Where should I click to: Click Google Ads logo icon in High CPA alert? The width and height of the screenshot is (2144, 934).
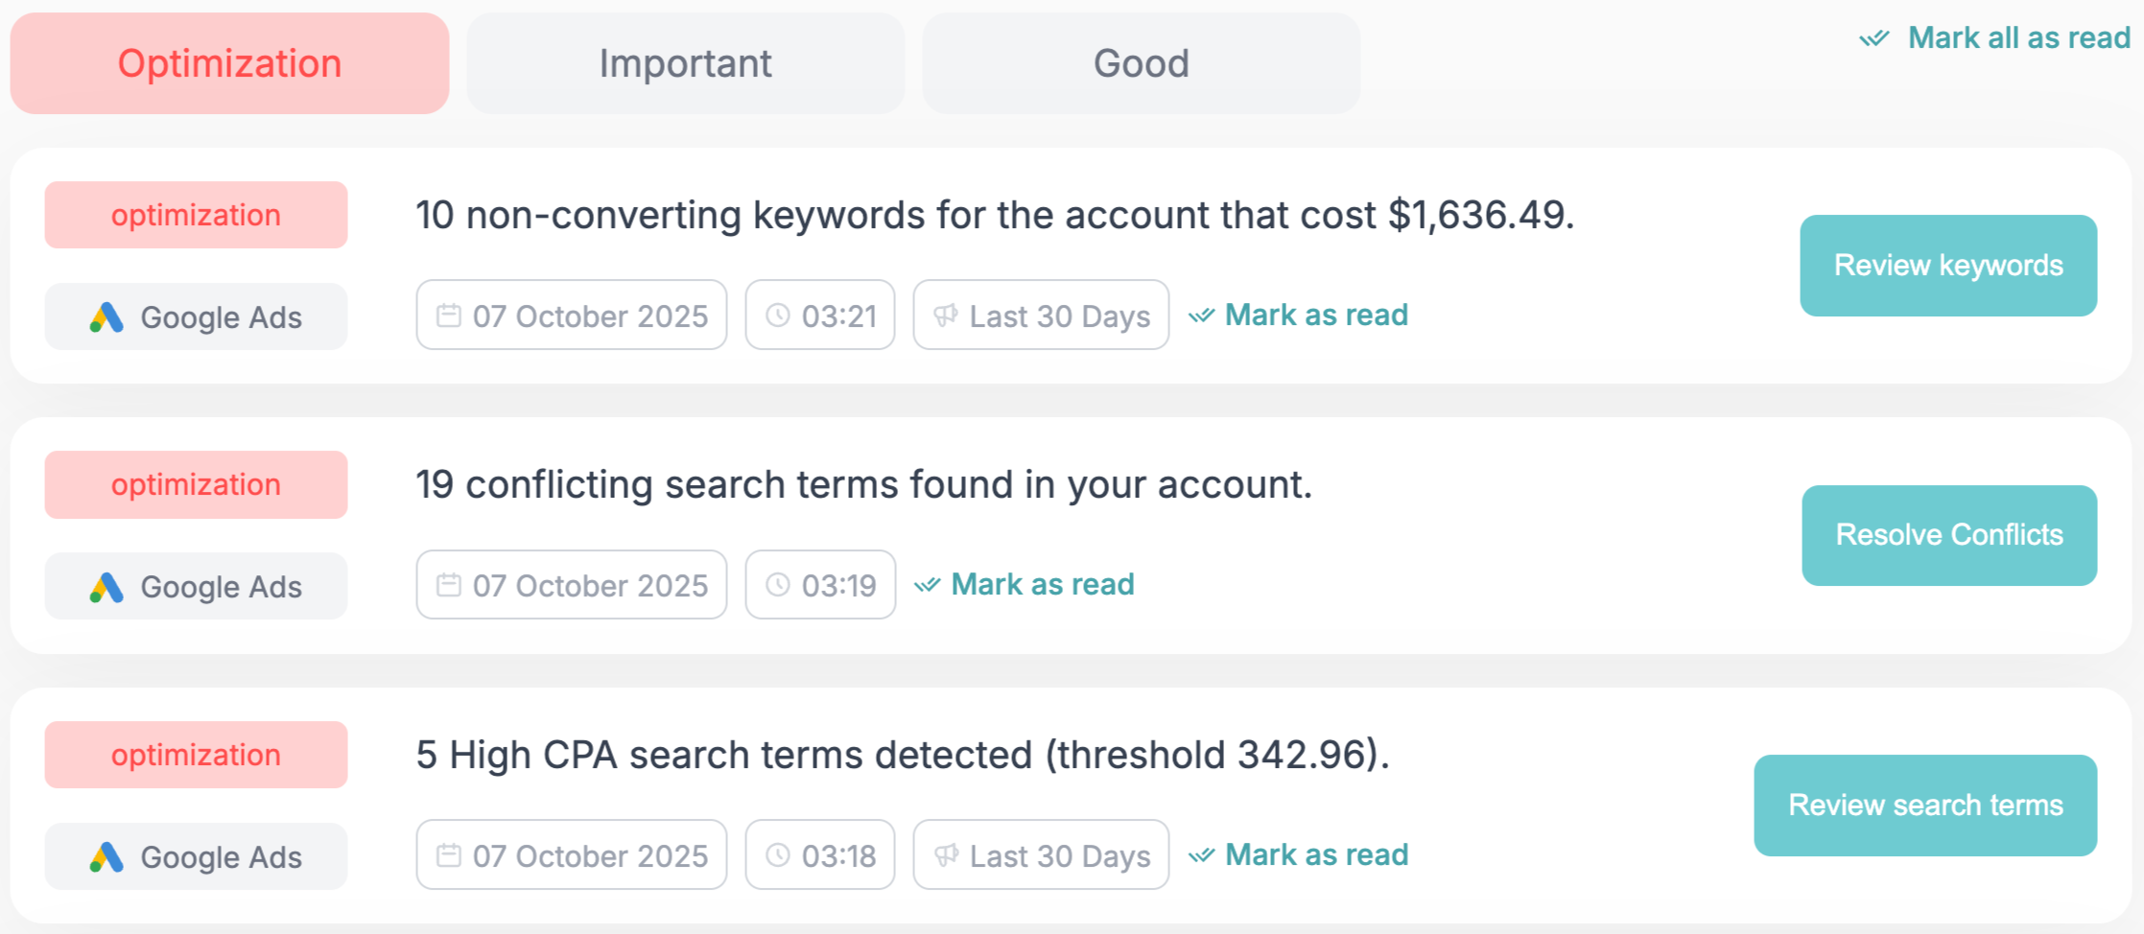106,857
